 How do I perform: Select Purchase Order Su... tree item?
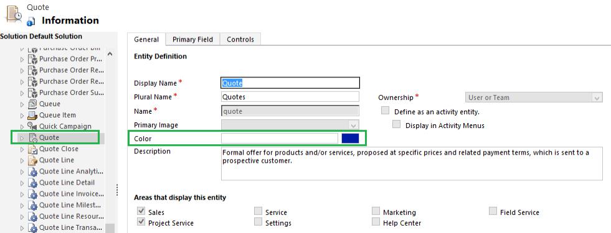click(x=71, y=93)
